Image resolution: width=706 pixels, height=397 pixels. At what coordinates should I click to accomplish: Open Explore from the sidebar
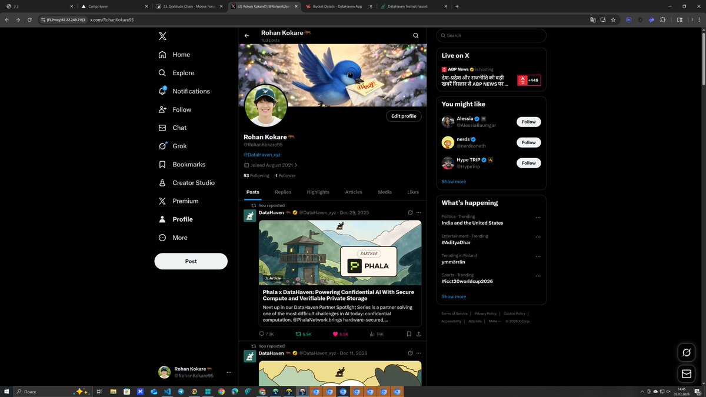click(x=176, y=73)
